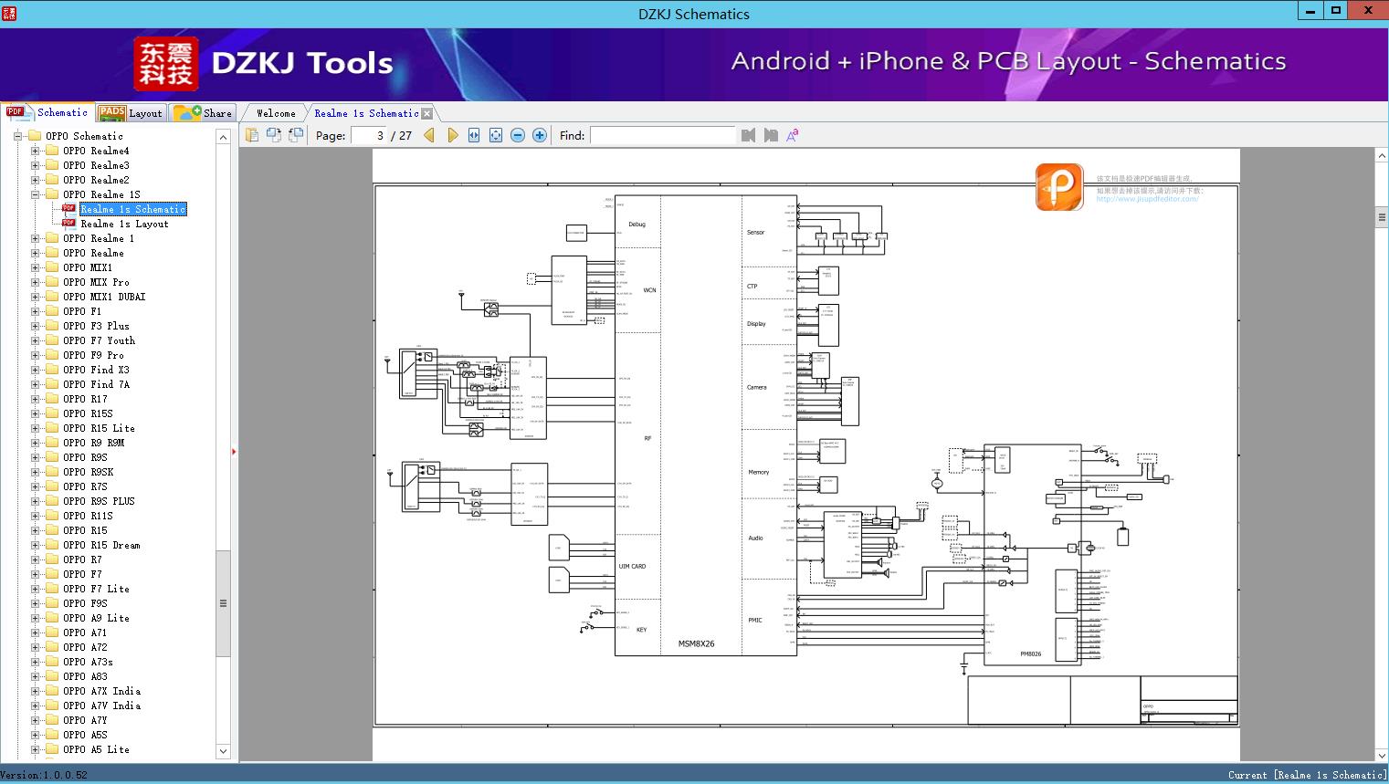Viewport: 1389px width, 784px height.
Task: Switch to the Welcome document tab
Action: (276, 113)
